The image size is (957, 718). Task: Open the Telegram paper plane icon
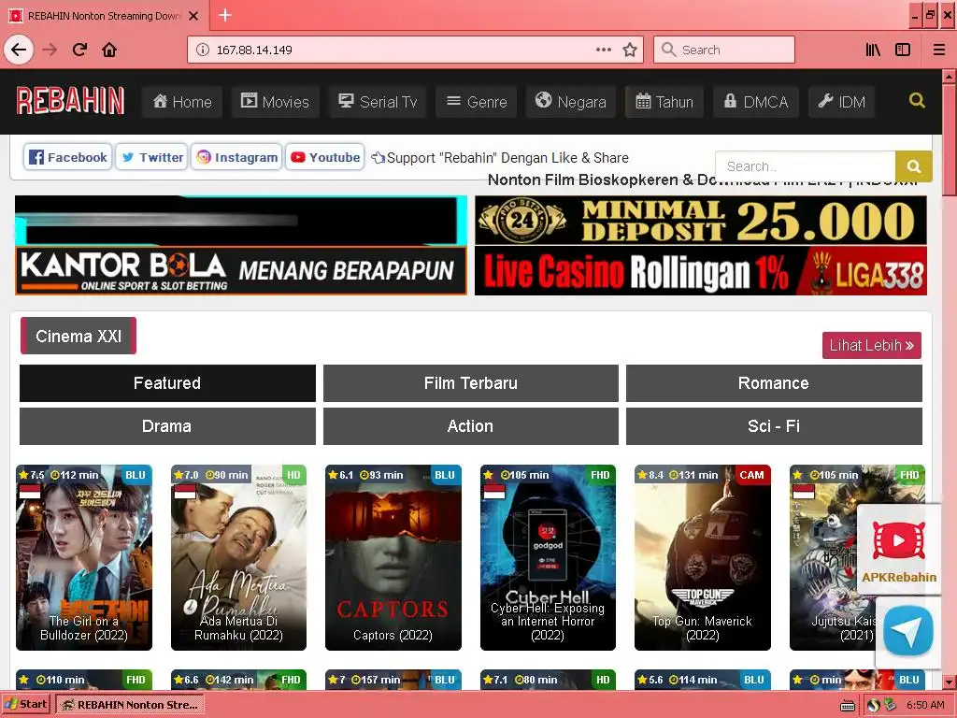[x=907, y=631]
